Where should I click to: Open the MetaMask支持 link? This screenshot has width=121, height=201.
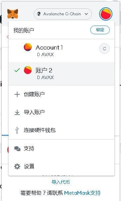click(82, 193)
